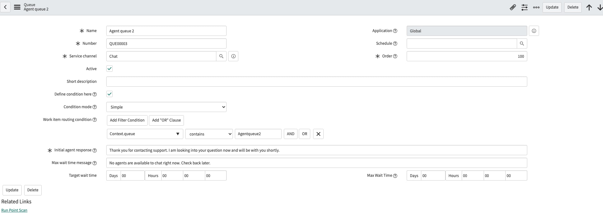Focus the Schedule input field
This screenshot has height=218, width=603.
click(462, 43)
